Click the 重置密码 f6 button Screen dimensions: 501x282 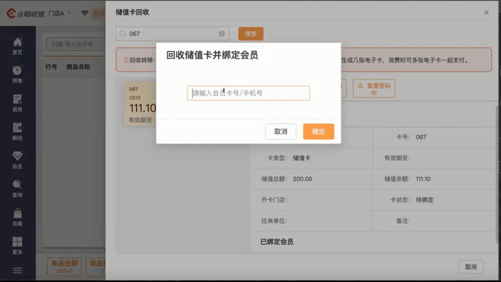(374, 89)
